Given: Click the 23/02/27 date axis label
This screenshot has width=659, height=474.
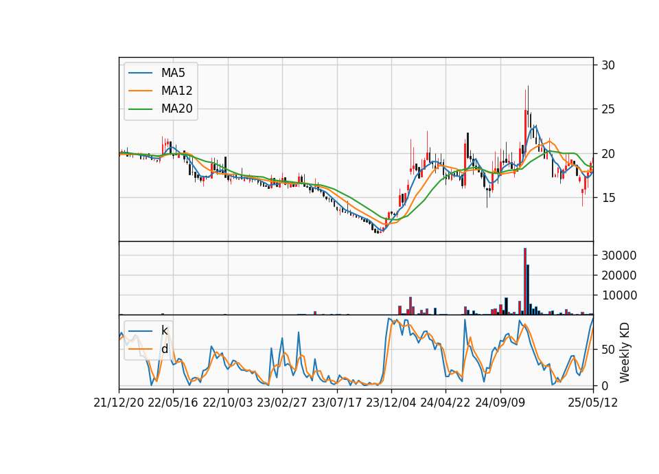Looking at the screenshot, I should pos(282,403).
